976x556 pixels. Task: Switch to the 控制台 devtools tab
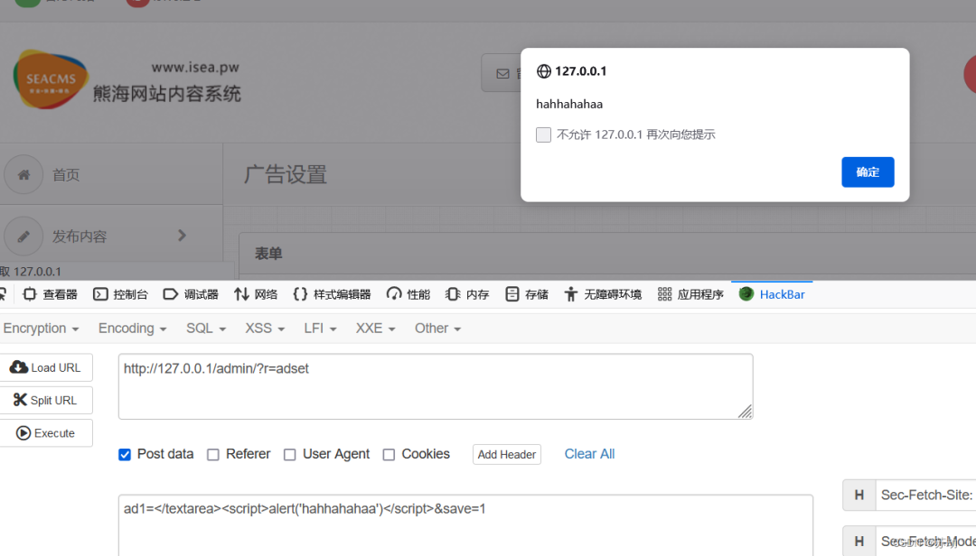coord(120,294)
